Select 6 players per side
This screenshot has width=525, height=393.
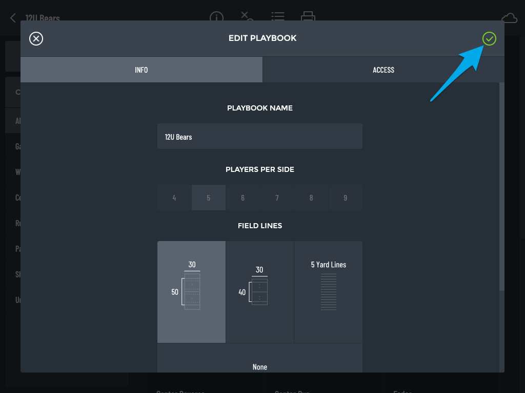(243, 198)
